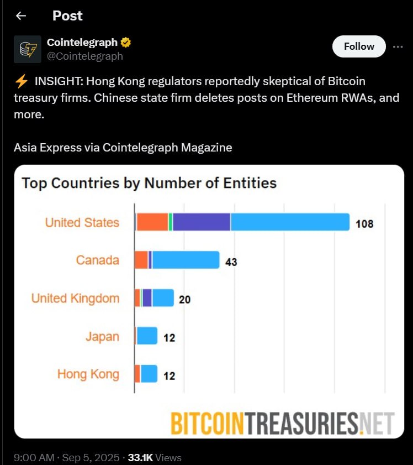
Task: Click the BitcoinTreasuries.net logo
Action: tap(283, 423)
